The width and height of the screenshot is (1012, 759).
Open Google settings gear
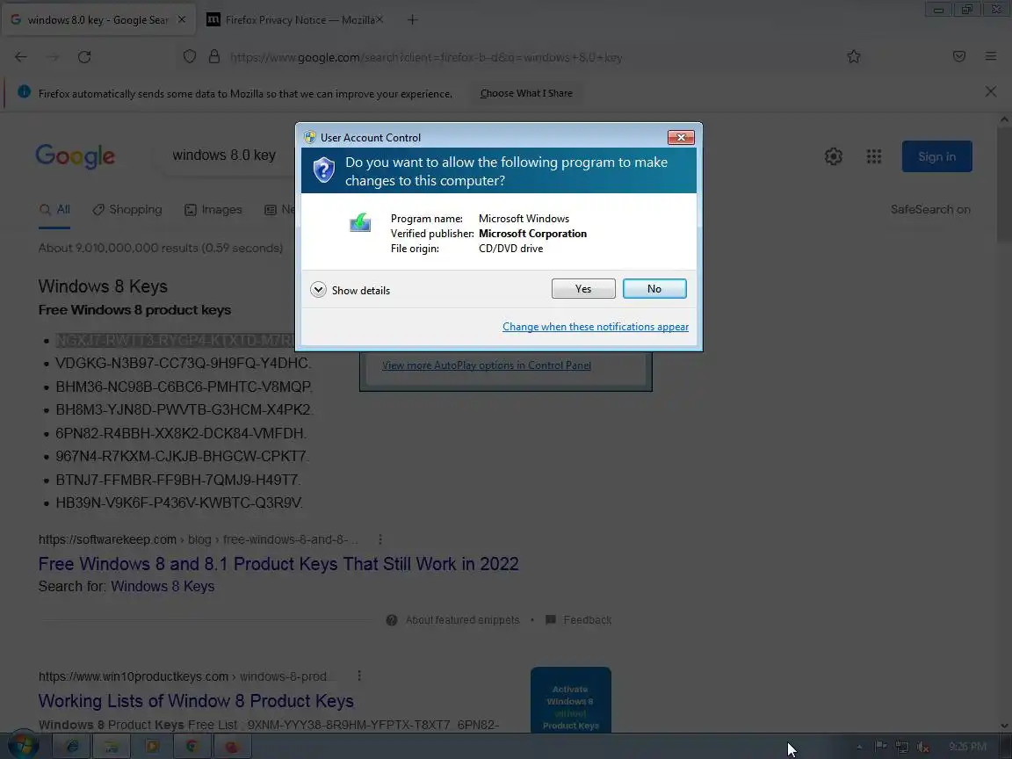[x=833, y=156]
